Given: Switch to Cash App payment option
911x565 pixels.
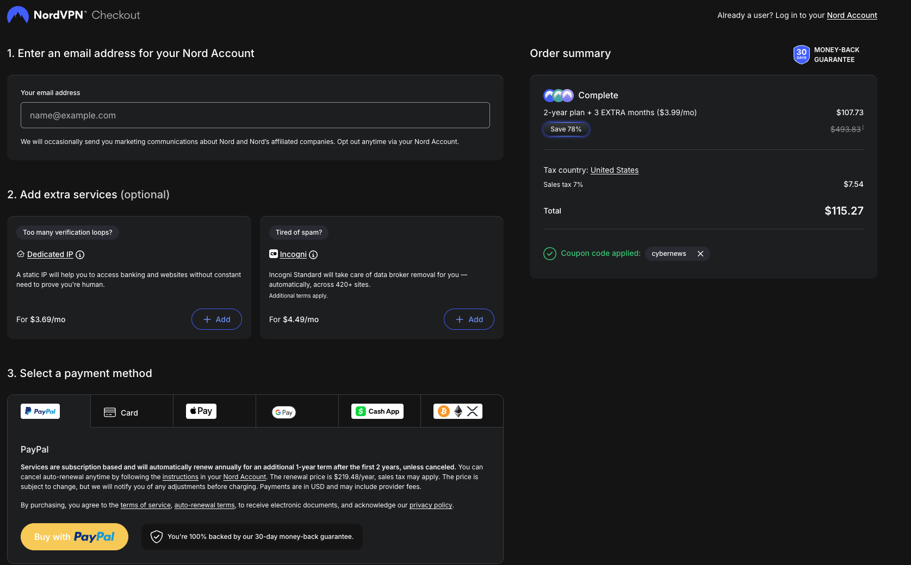Looking at the screenshot, I should [380, 411].
